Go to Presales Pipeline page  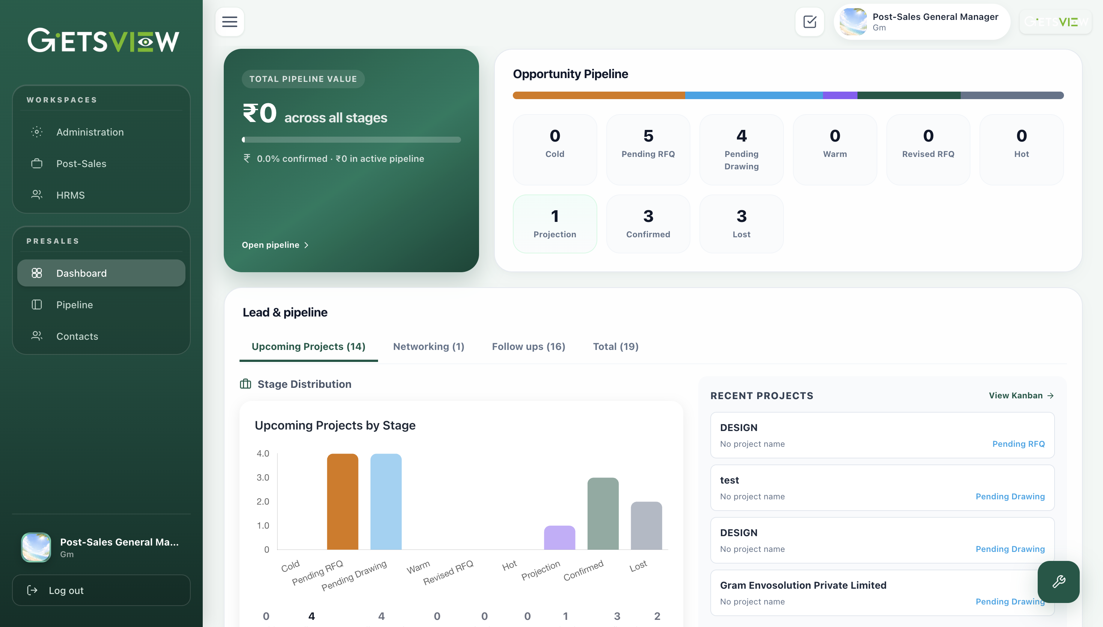101,304
